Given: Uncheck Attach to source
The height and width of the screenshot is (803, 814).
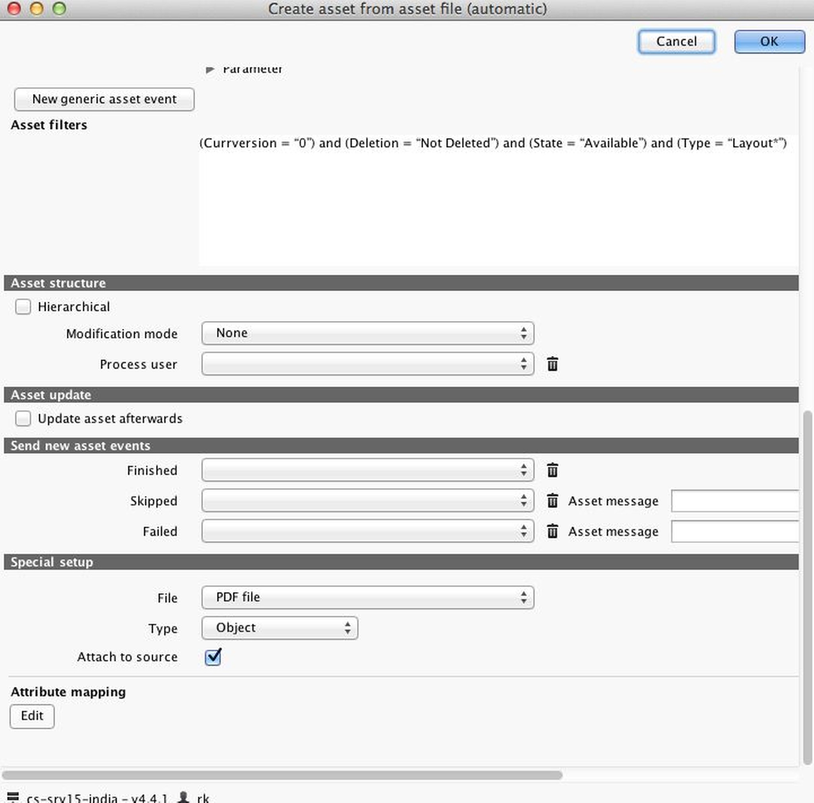Looking at the screenshot, I should [x=213, y=657].
